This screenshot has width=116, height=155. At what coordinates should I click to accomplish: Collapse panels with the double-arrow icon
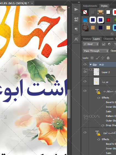click(79, 2)
